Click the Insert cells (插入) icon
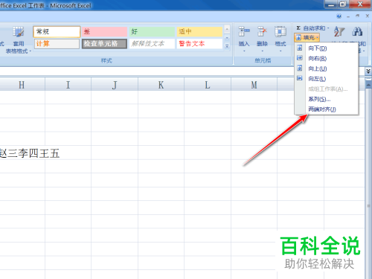 [244, 31]
